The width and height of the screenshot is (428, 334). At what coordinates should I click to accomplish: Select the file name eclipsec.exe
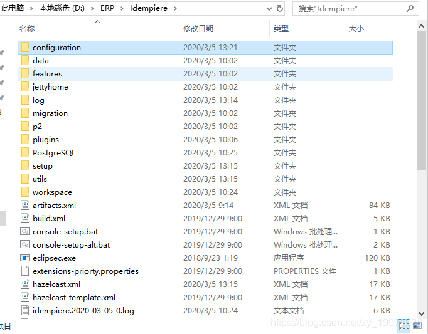click(54, 258)
